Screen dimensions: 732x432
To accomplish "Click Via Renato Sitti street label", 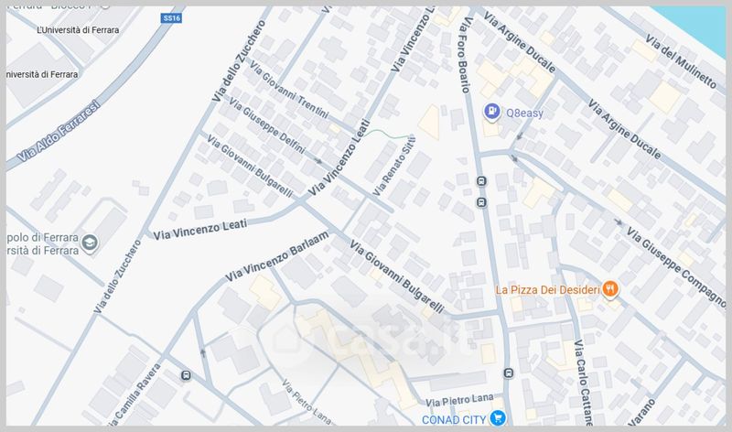I will pyautogui.click(x=394, y=166).
